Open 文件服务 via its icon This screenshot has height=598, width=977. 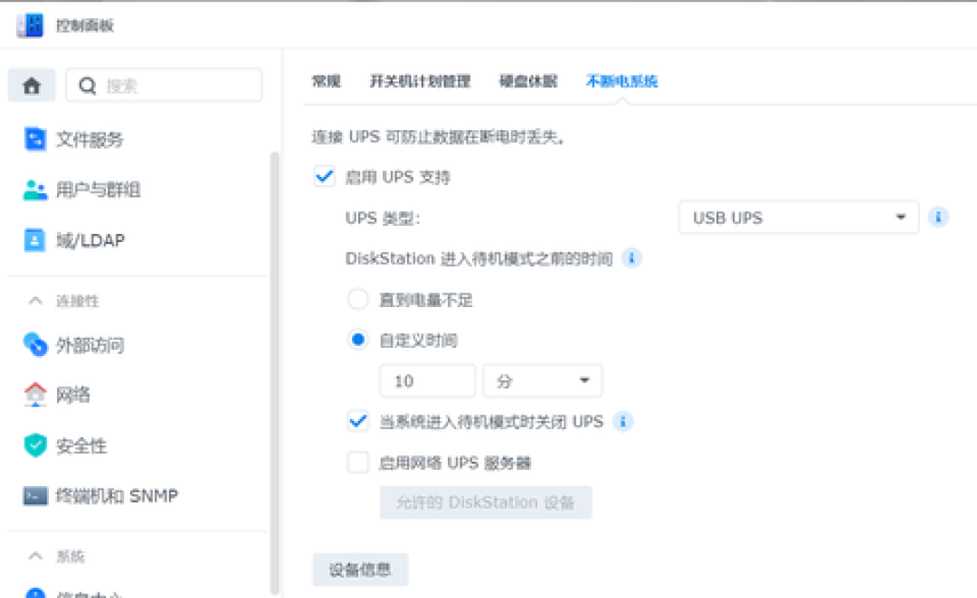point(35,139)
